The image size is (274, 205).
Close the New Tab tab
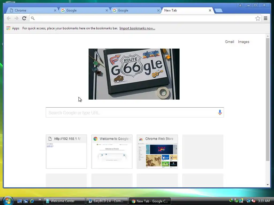[x=210, y=10]
